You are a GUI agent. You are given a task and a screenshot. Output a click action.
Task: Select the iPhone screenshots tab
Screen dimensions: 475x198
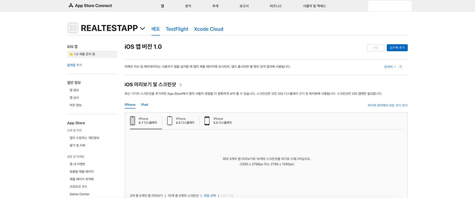pyautogui.click(x=130, y=105)
